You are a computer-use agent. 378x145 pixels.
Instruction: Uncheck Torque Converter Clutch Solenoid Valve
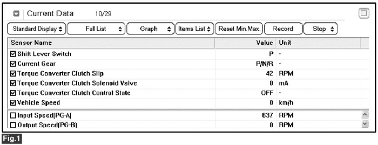click(13, 83)
